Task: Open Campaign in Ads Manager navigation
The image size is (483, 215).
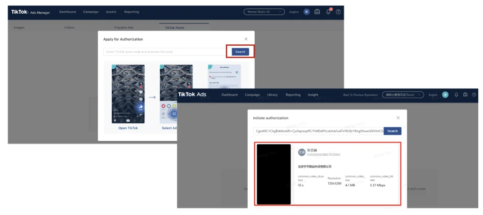Action: 91,12
